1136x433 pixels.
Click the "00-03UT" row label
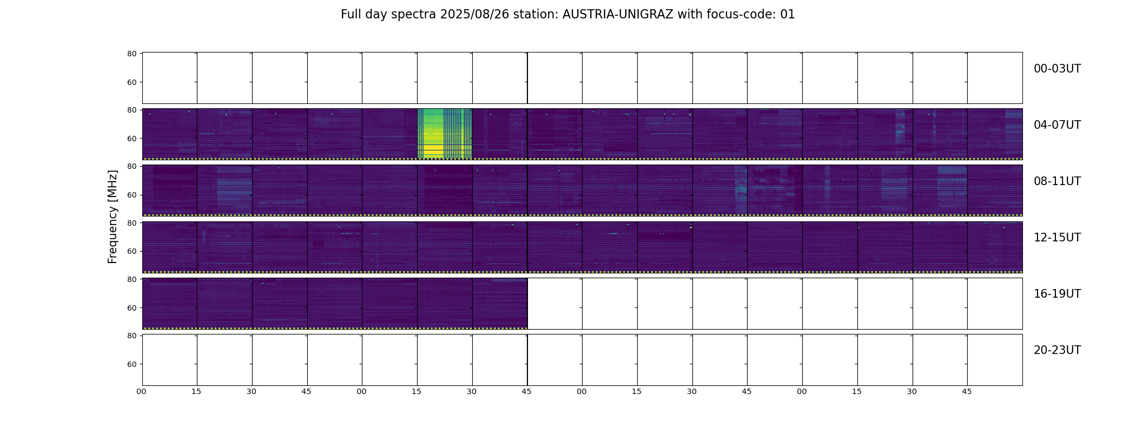click(x=1057, y=69)
